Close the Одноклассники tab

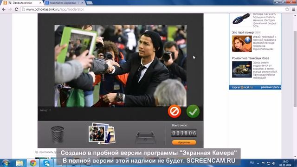(x=40, y=3)
